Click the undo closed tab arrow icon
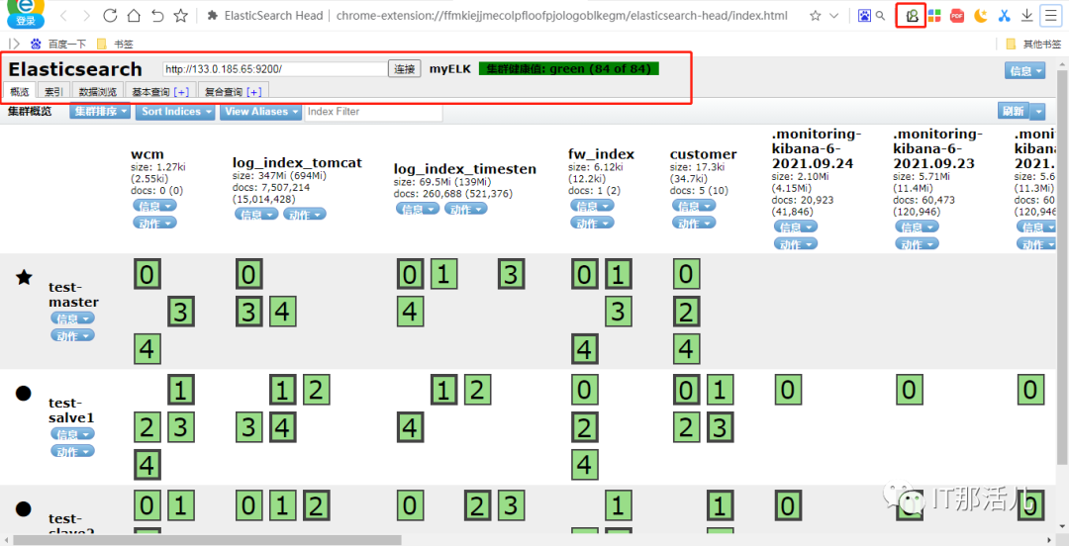The image size is (1069, 546). (x=157, y=15)
